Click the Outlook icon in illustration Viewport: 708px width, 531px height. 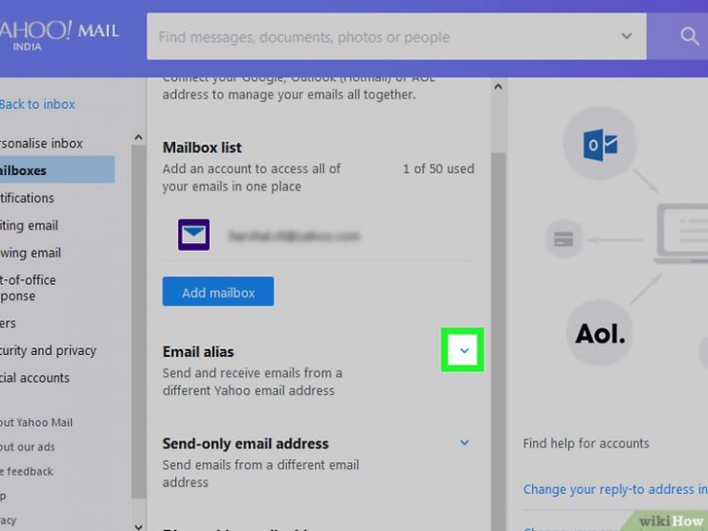pyautogui.click(x=600, y=144)
